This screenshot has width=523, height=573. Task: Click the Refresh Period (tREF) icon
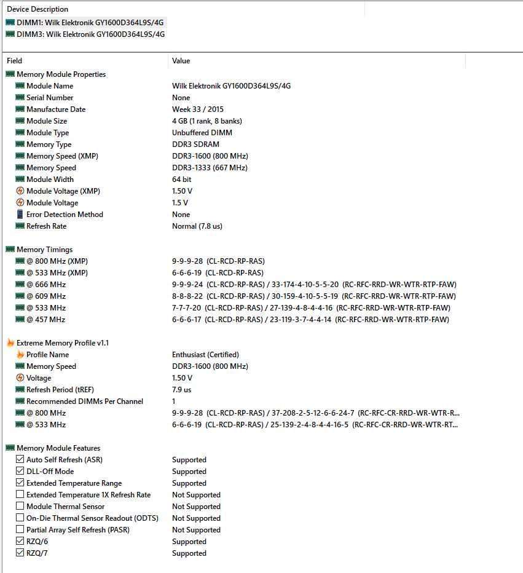point(20,390)
